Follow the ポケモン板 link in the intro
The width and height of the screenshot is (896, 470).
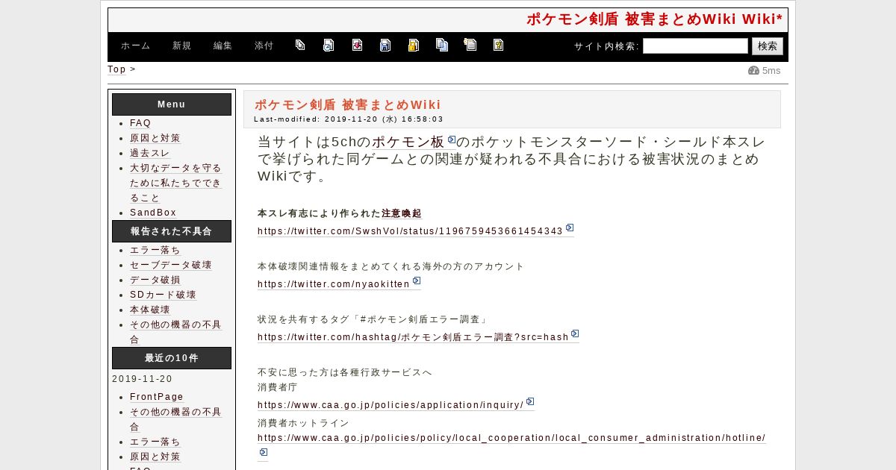click(x=408, y=142)
